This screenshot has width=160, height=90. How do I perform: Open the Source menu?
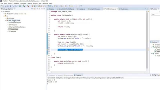pyautogui.click(x=10, y=3)
